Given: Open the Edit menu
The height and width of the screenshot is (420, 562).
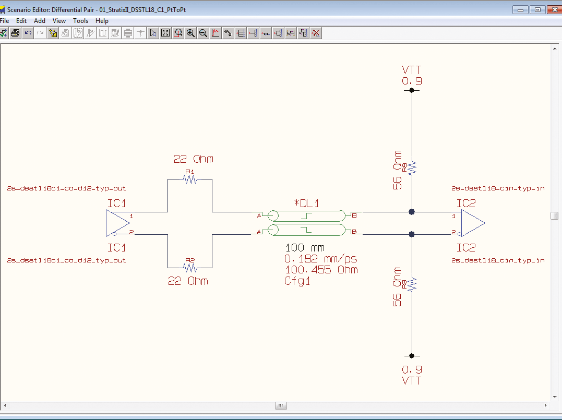Looking at the screenshot, I should tap(21, 21).
